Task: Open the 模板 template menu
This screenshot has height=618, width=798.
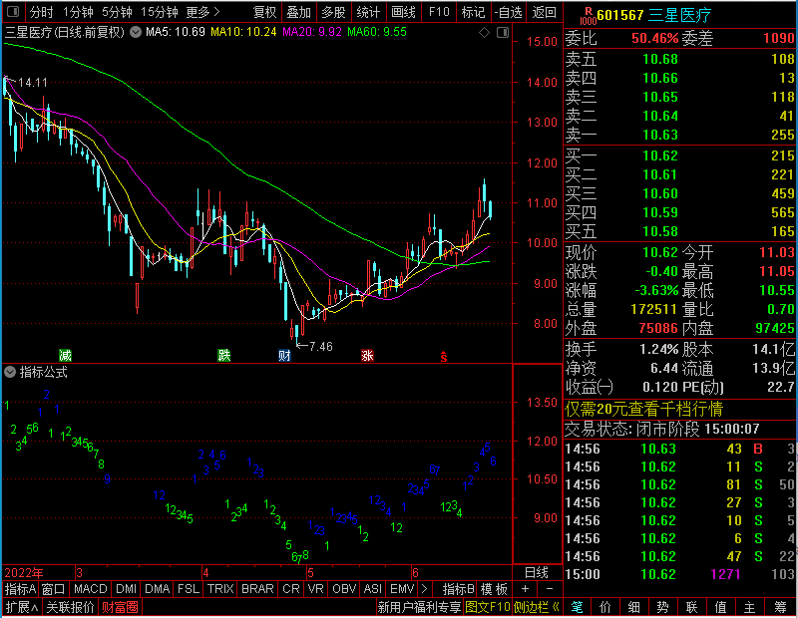Action: 494,589
